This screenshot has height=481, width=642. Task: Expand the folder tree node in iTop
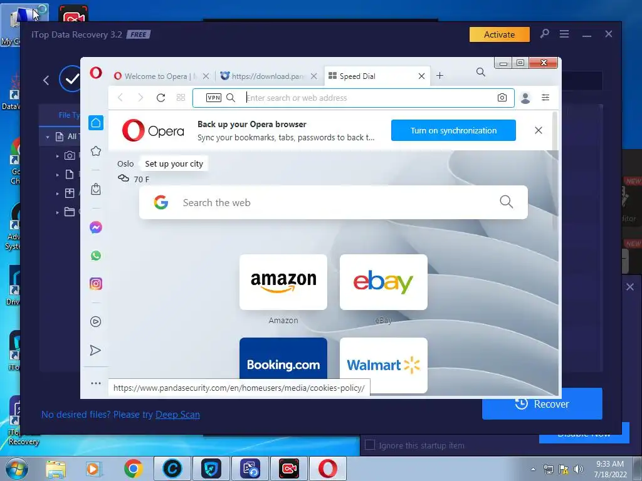point(57,212)
